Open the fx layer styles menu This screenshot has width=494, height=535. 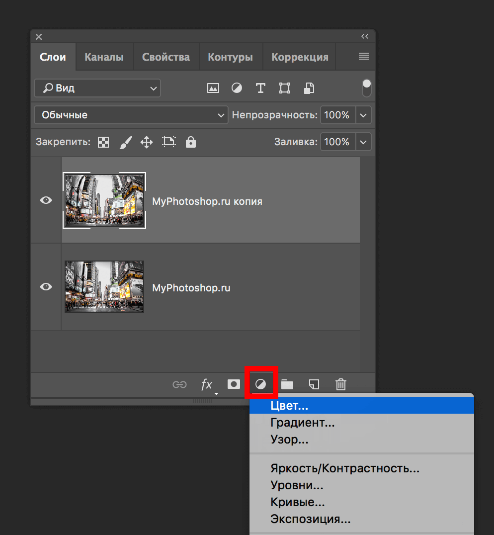pyautogui.click(x=207, y=384)
